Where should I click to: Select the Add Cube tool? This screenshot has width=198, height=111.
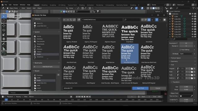[4, 53]
